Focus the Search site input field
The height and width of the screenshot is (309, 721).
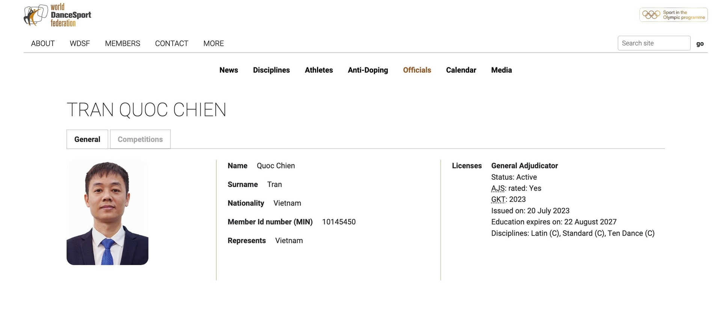click(654, 43)
